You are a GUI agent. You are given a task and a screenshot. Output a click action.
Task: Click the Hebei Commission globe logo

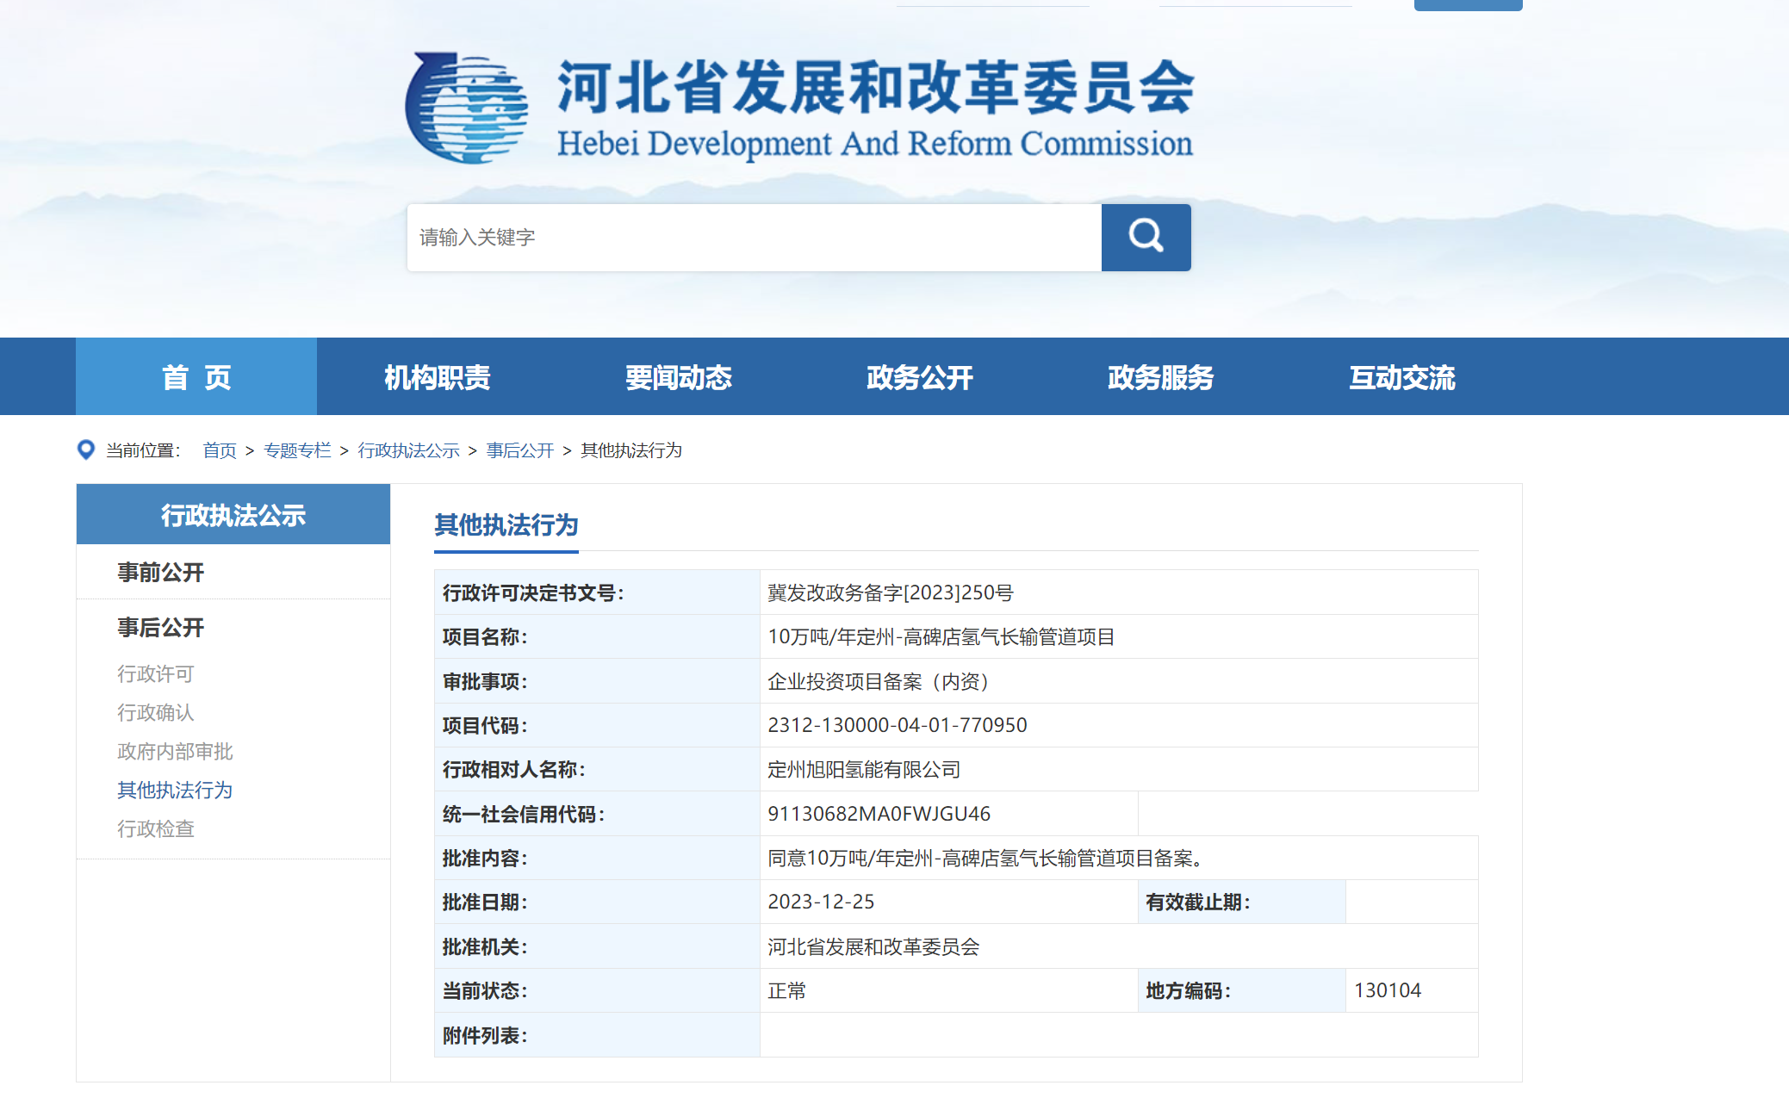(467, 109)
